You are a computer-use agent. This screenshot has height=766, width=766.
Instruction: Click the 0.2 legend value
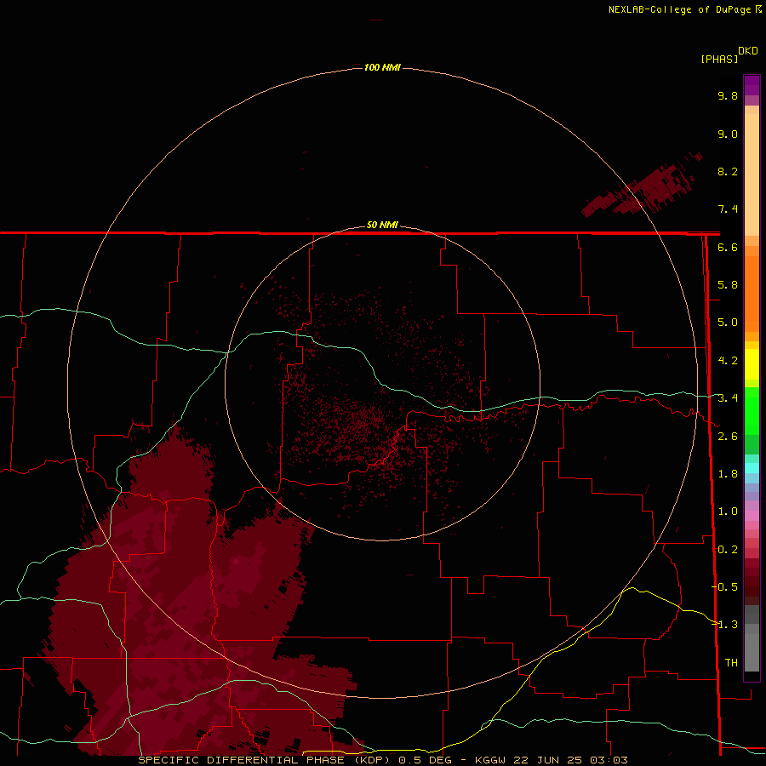click(728, 550)
